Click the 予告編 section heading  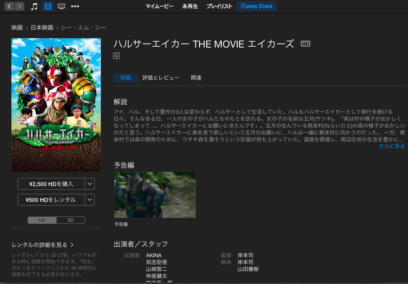click(124, 165)
